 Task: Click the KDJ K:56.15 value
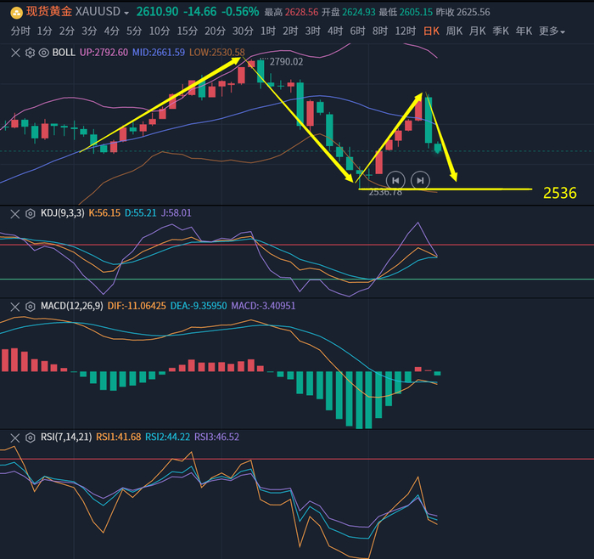point(104,212)
